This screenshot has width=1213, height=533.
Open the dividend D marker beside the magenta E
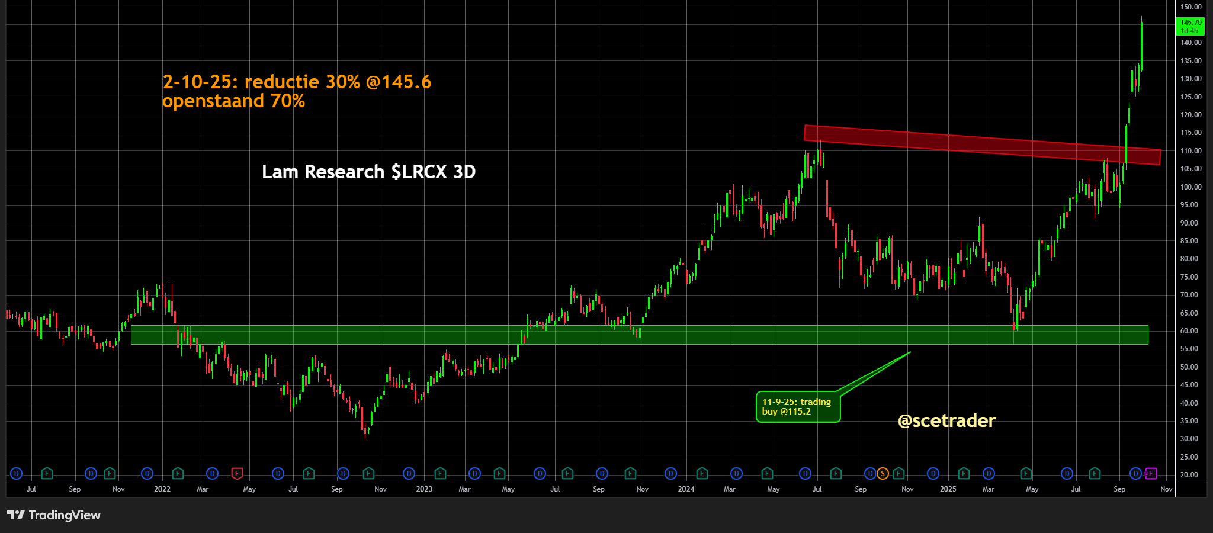[1135, 473]
